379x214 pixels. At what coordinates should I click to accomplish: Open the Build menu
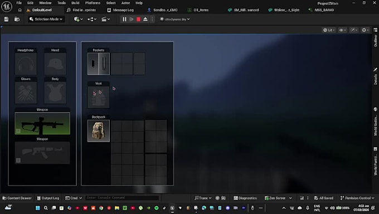point(75,3)
